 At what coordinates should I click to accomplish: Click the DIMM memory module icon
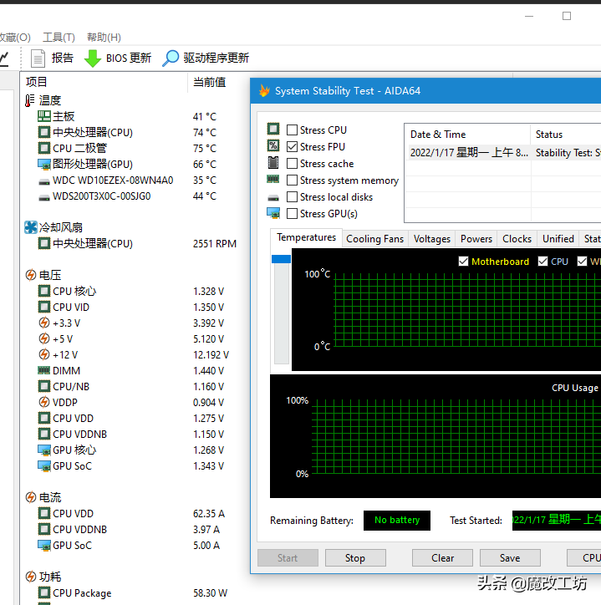44,370
